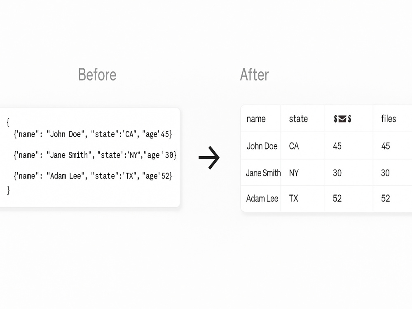Click the envelope icon column header
The image size is (412, 309).
click(342, 119)
